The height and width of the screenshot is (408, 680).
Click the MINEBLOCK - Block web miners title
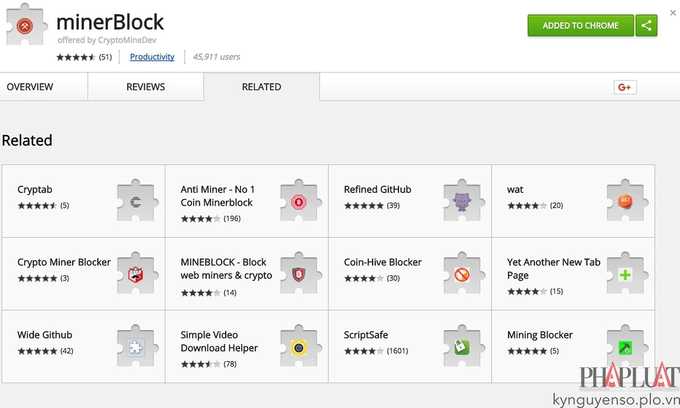click(226, 268)
